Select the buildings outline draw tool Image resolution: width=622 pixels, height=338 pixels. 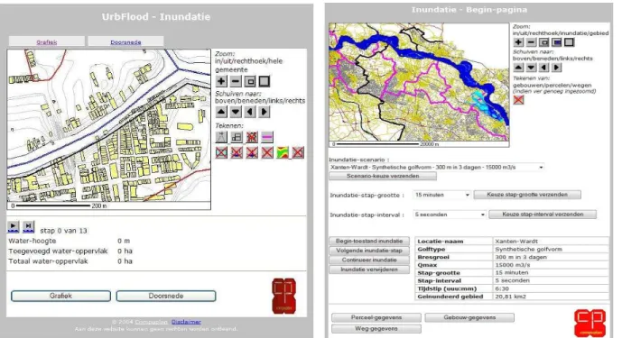[237, 137]
